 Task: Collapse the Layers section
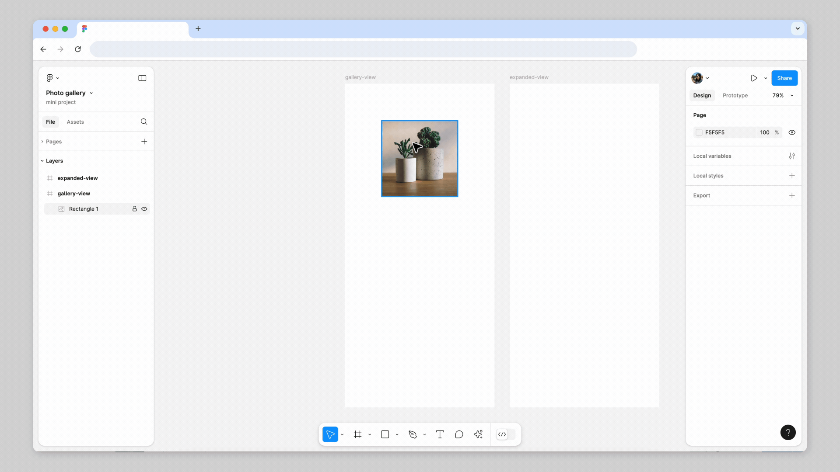coord(42,161)
